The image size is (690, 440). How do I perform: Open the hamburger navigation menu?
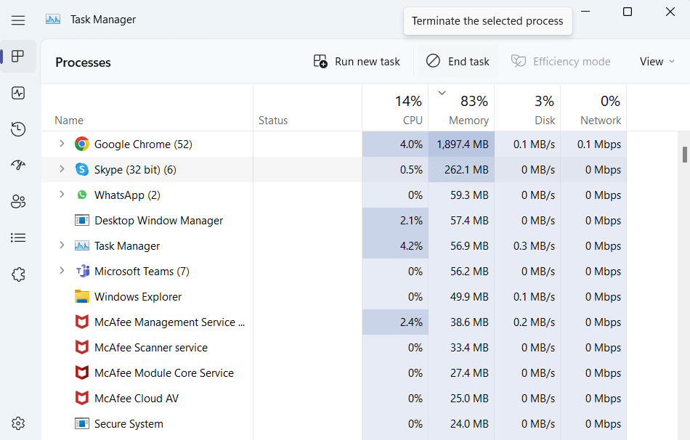pyautogui.click(x=18, y=20)
